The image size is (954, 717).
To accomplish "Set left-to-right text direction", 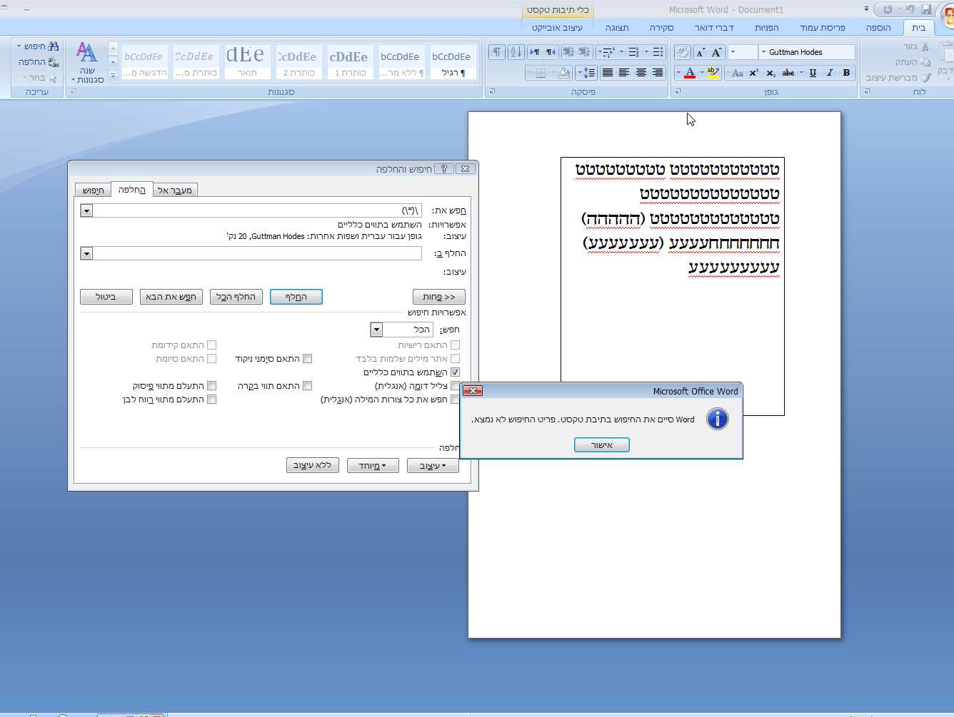I will click(x=535, y=52).
